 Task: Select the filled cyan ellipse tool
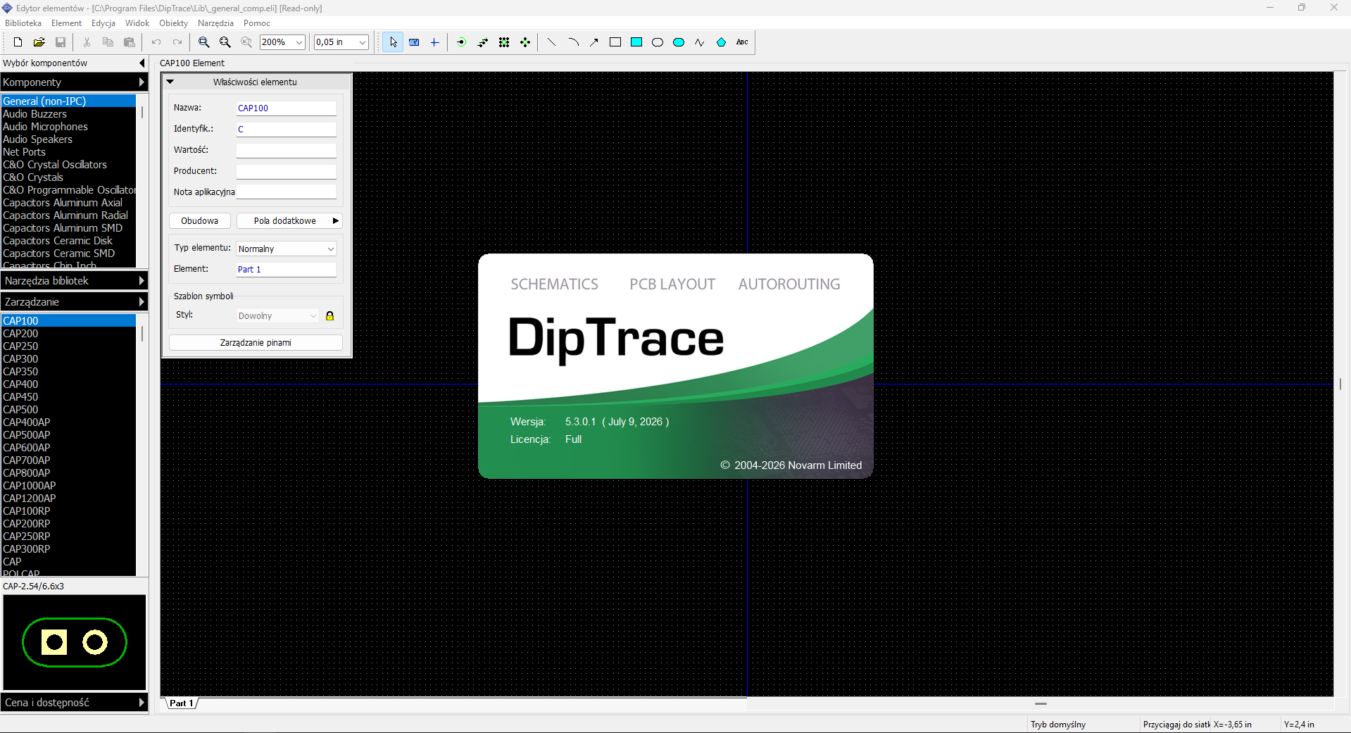[x=679, y=42]
